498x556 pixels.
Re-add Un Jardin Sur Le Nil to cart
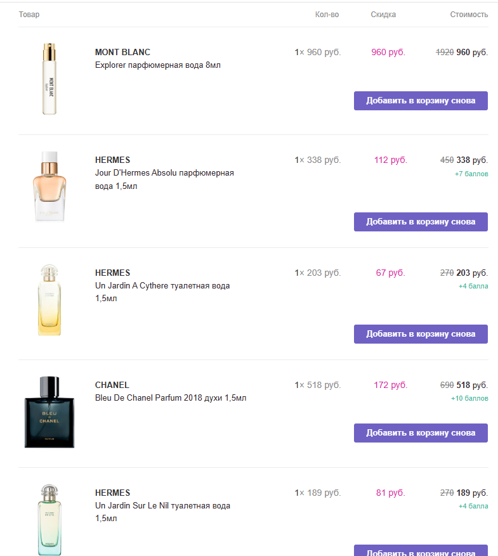pos(421,551)
